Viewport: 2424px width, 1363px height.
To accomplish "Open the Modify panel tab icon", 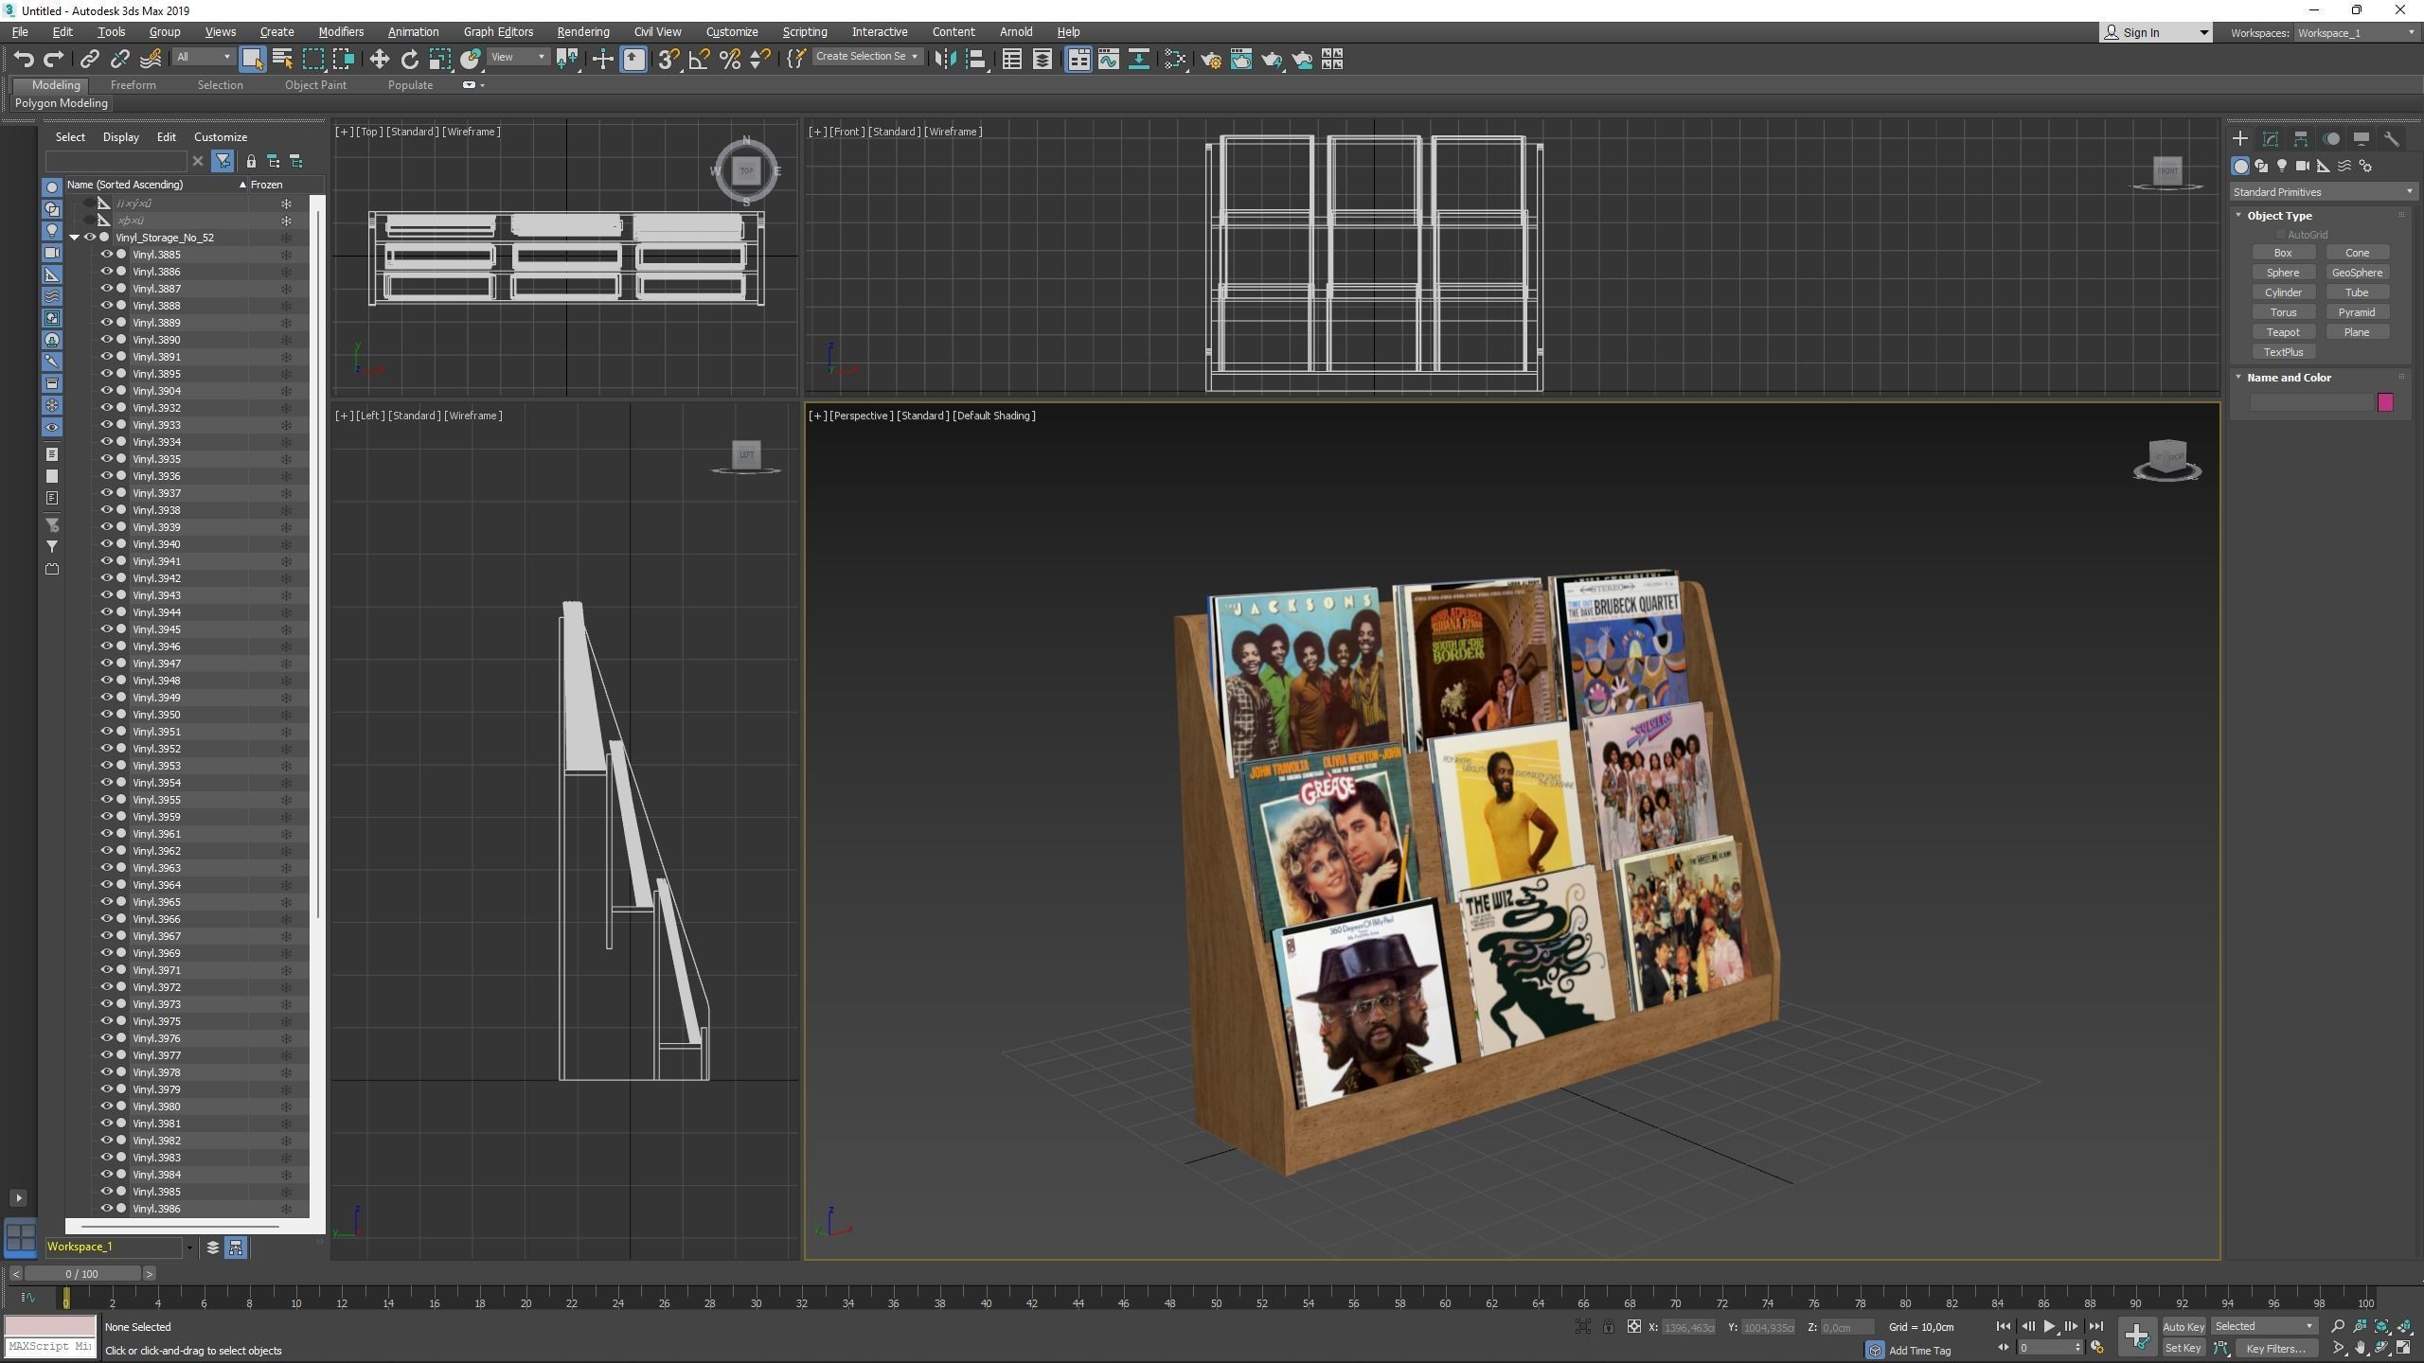I will (x=2271, y=138).
